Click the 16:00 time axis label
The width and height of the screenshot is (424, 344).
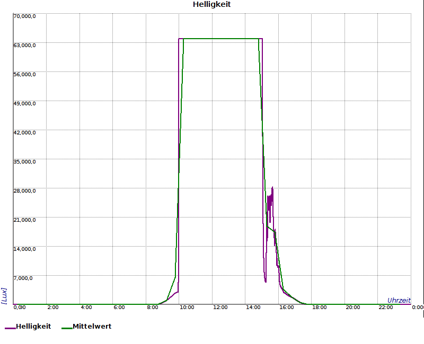click(x=286, y=307)
